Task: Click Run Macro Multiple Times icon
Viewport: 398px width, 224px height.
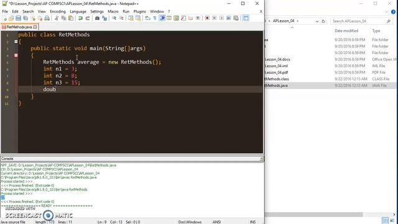Action: (x=228, y=18)
